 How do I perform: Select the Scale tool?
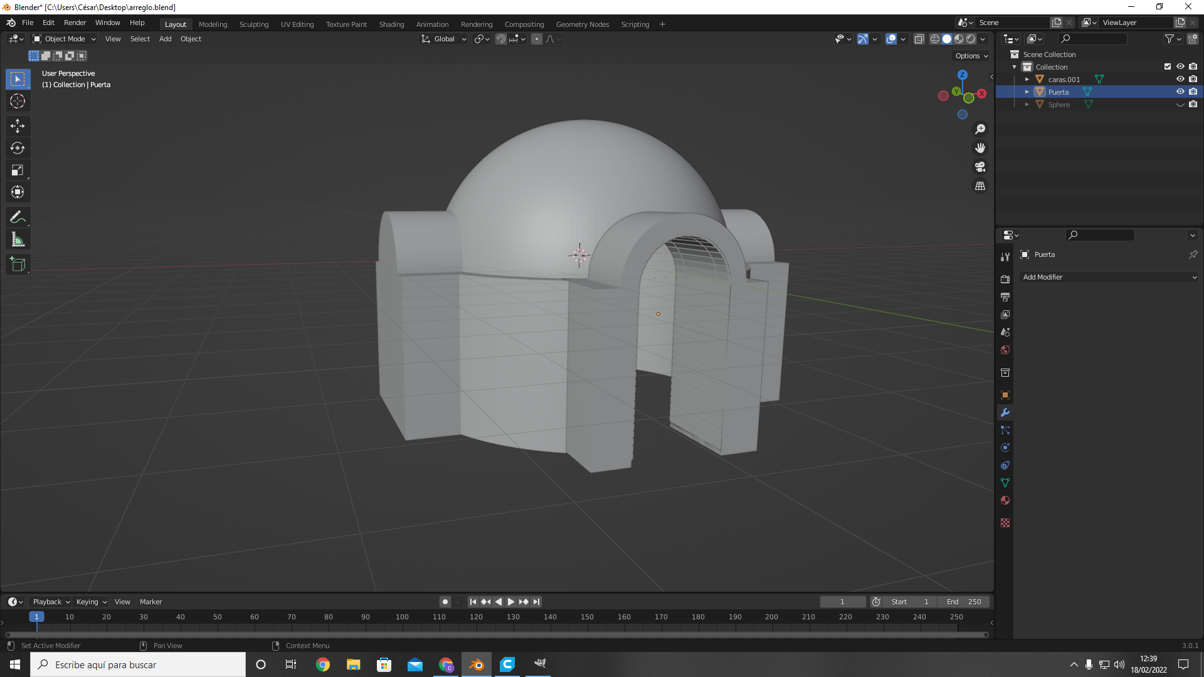click(18, 170)
